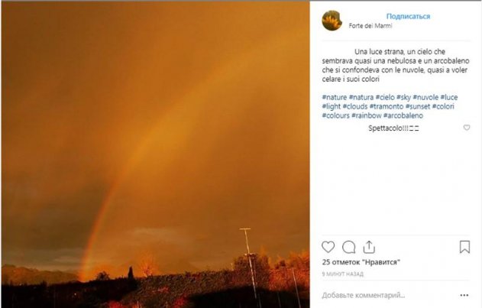Click the orange rainbow sky photo

click(x=155, y=154)
